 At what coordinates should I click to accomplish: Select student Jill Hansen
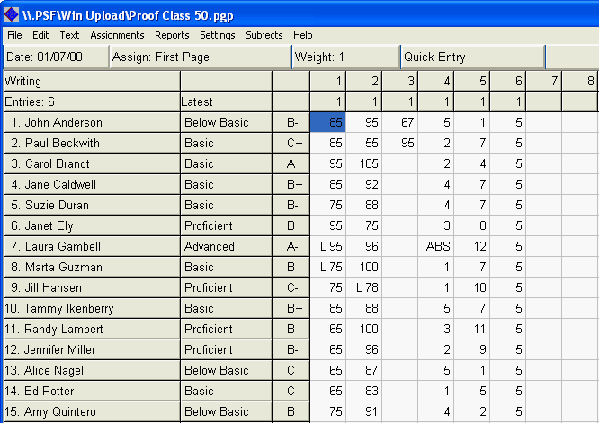(92, 287)
